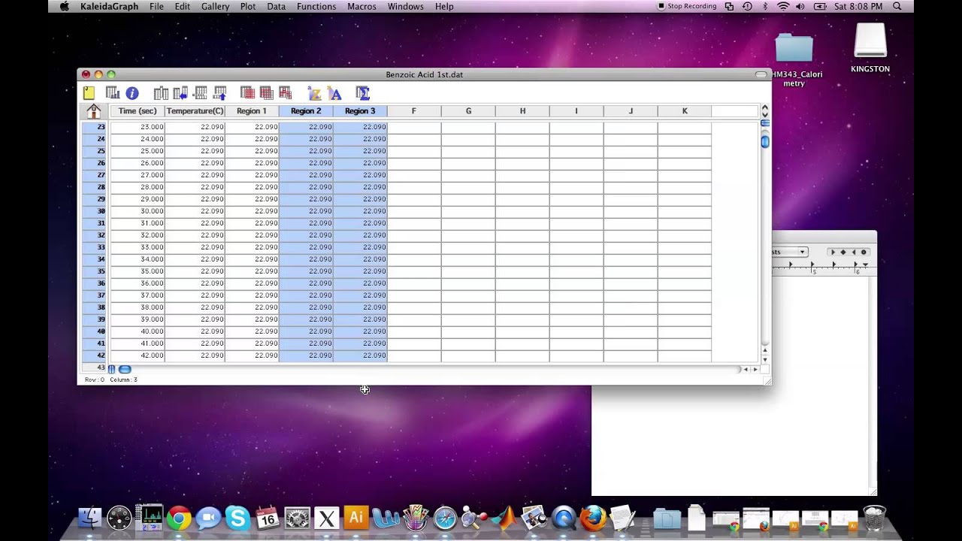Open the calendar icon in Dock
This screenshot has width=962, height=541.
point(268,518)
